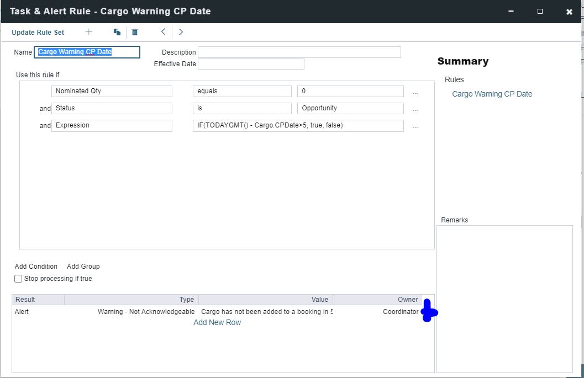This screenshot has height=378, width=584.
Task: Duplicate the rule using the copy icon
Action: (117, 32)
